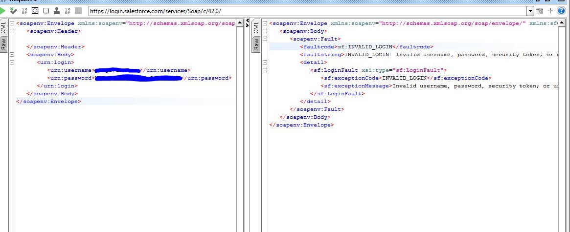Click the closing soapenv:Header tag in request
The width and height of the screenshot is (570, 232).
point(55,47)
